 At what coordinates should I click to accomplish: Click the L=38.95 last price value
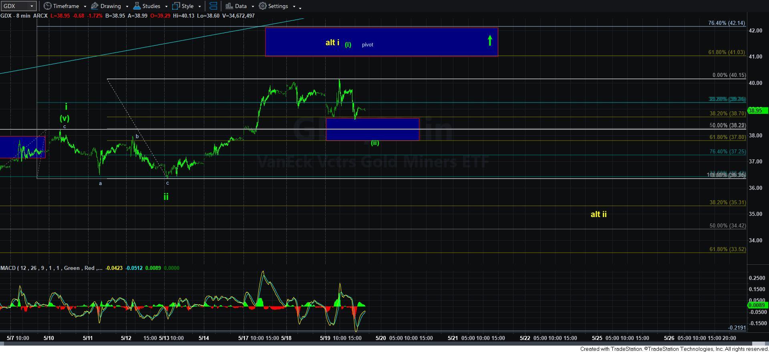tap(60, 16)
